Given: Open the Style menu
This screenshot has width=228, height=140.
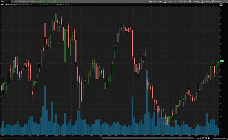Looking at the screenshot, I should point(183,1).
